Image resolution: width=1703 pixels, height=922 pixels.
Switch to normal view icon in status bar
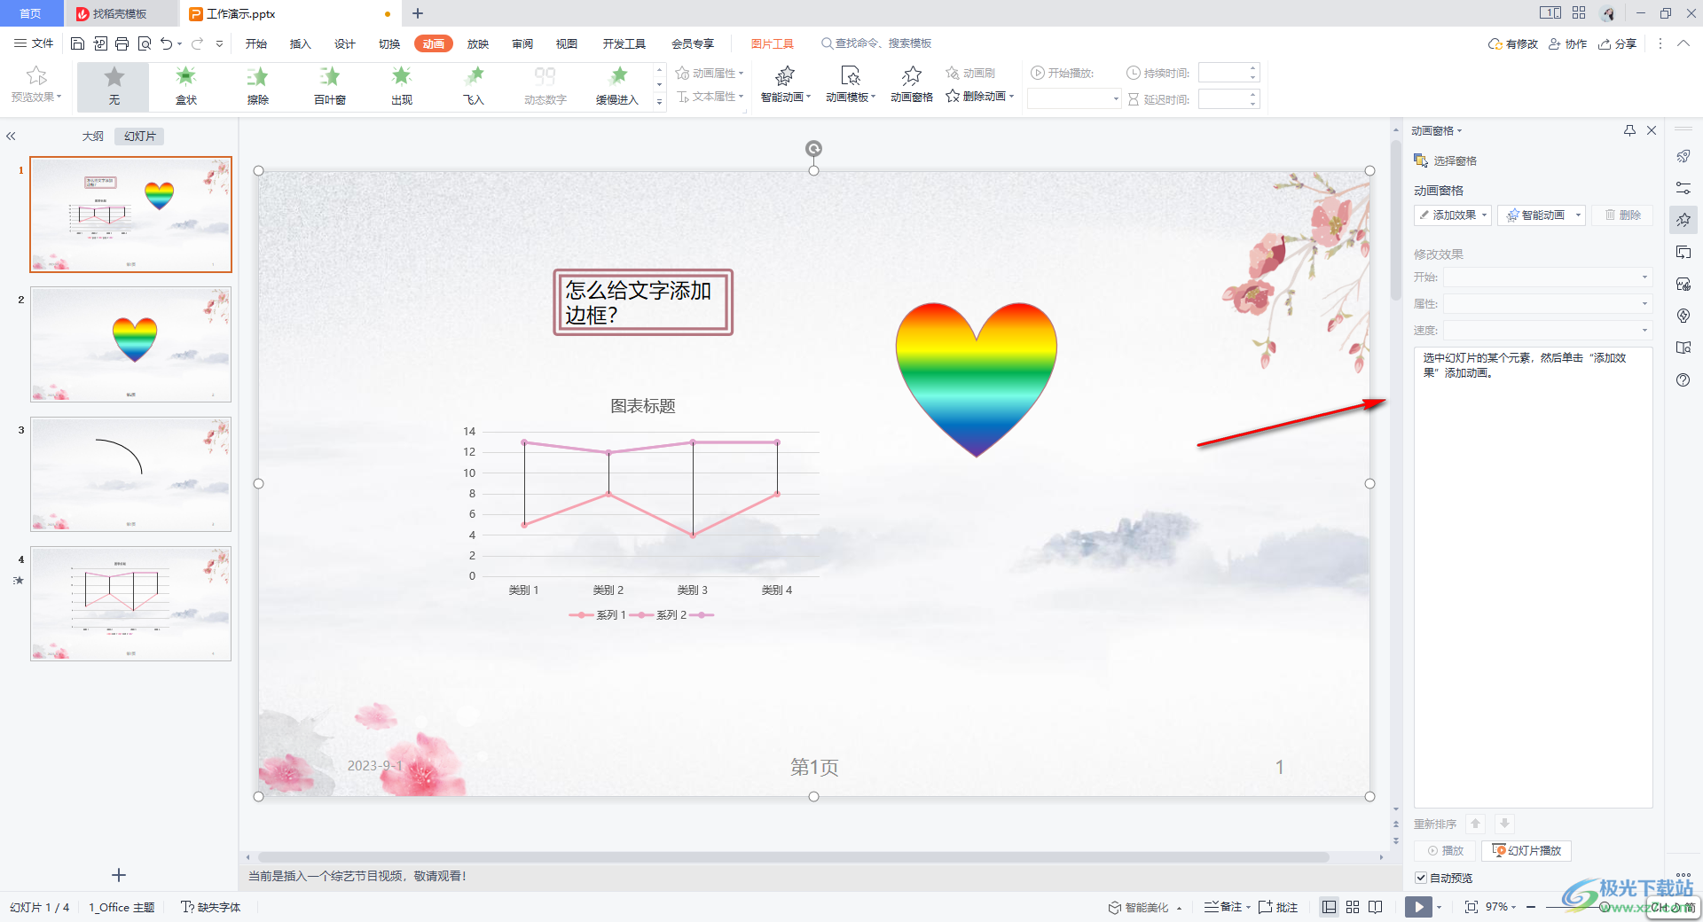[1329, 907]
